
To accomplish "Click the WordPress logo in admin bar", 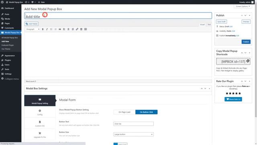I will point(2,2).
